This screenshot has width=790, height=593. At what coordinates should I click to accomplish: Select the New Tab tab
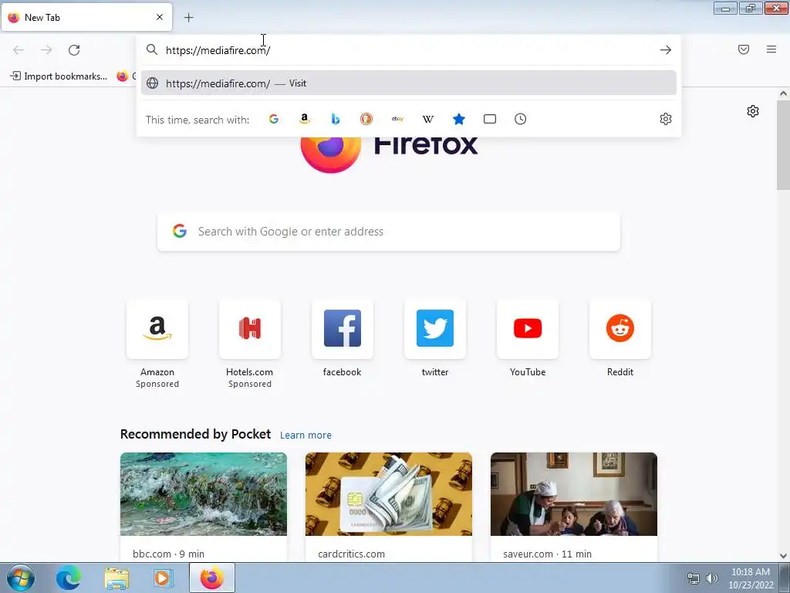tap(86, 17)
